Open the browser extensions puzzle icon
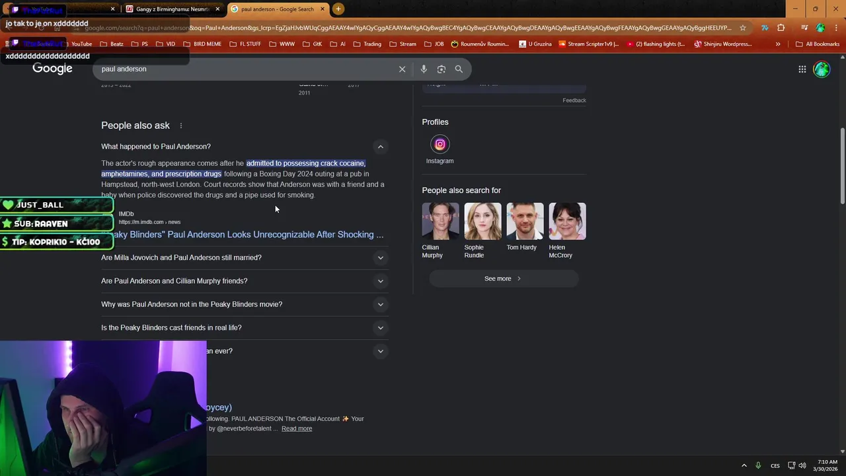The height and width of the screenshot is (476, 846). pyautogui.click(x=781, y=28)
